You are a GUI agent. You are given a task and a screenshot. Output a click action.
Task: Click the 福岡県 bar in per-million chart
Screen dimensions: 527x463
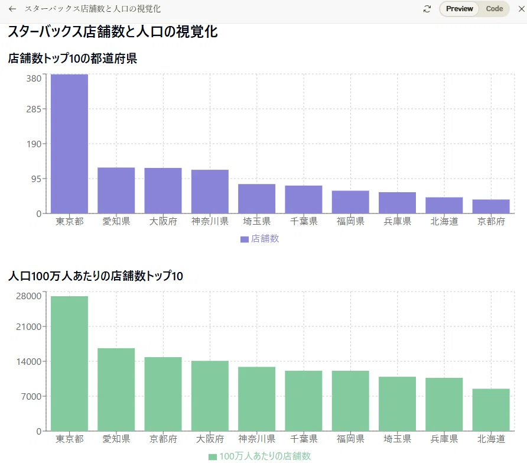click(350, 401)
